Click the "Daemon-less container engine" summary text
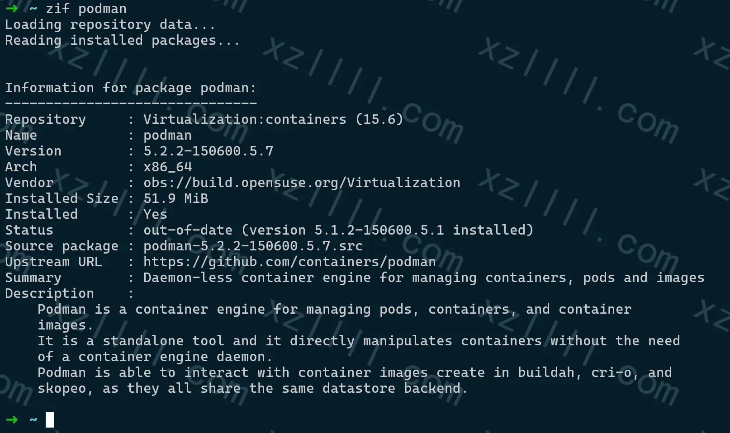This screenshot has width=730, height=433. point(228,278)
